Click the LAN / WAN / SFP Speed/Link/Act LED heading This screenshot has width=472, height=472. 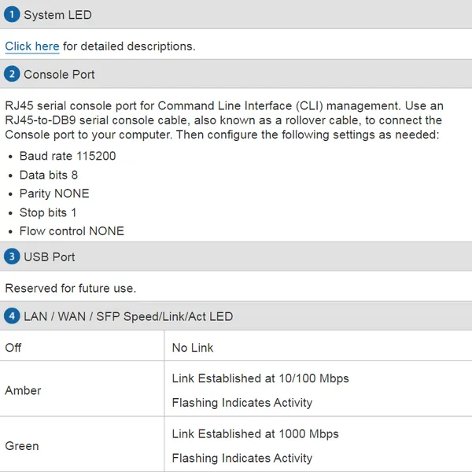128,316
